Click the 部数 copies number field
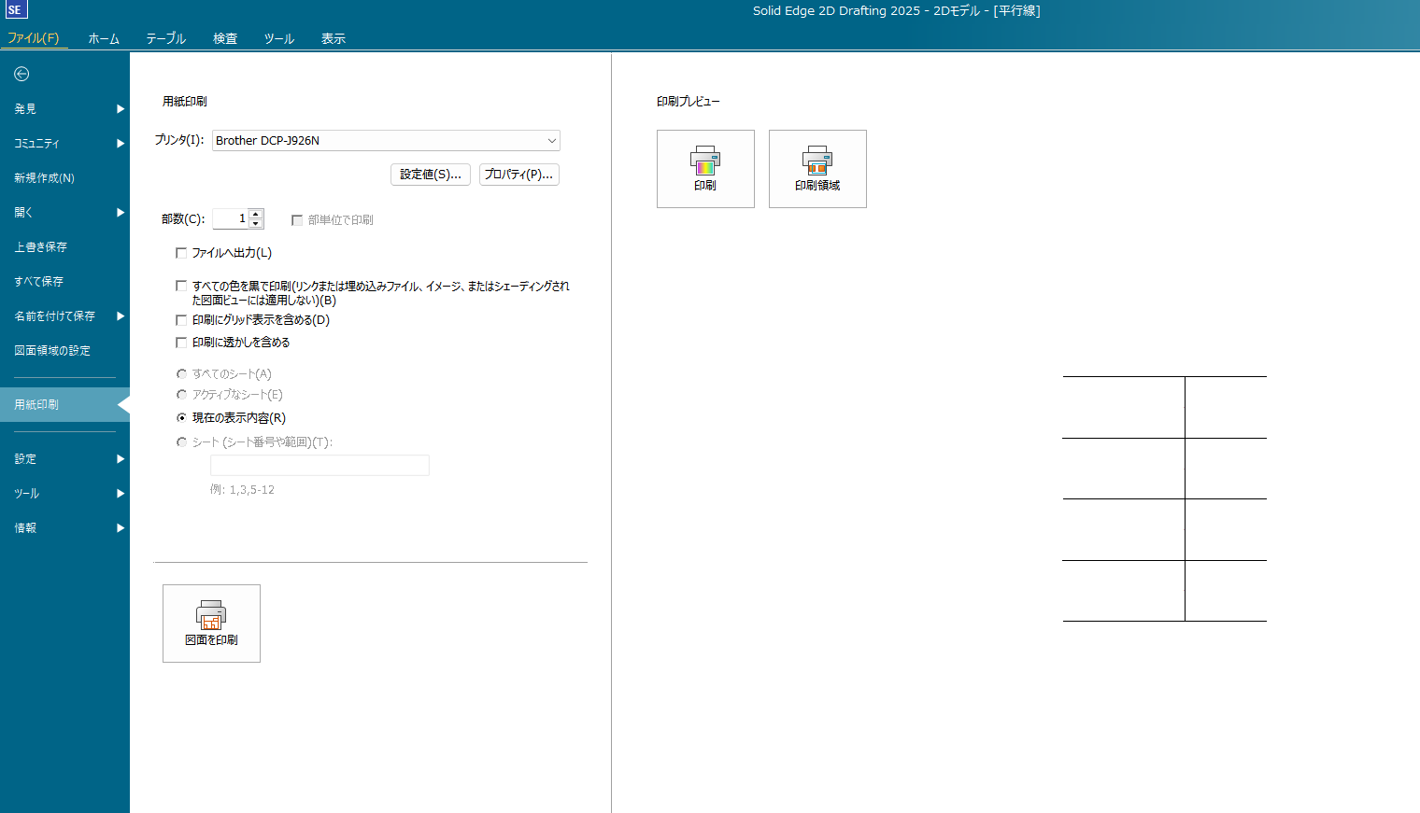 click(231, 218)
